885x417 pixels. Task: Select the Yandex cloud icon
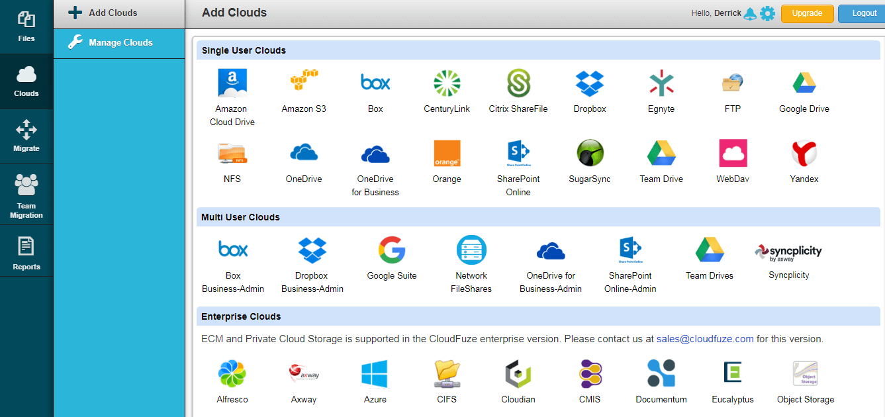click(804, 153)
